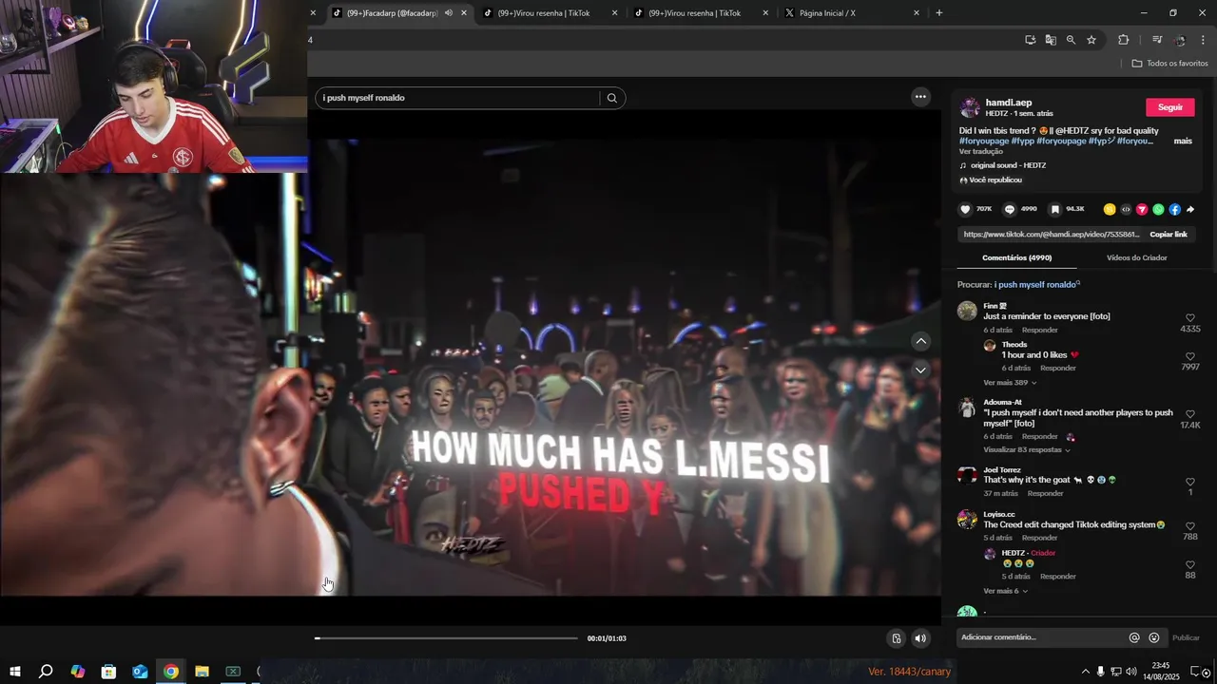Reply to Joel Torrez's comment
Screen dimensions: 1217x684
coord(1045,493)
